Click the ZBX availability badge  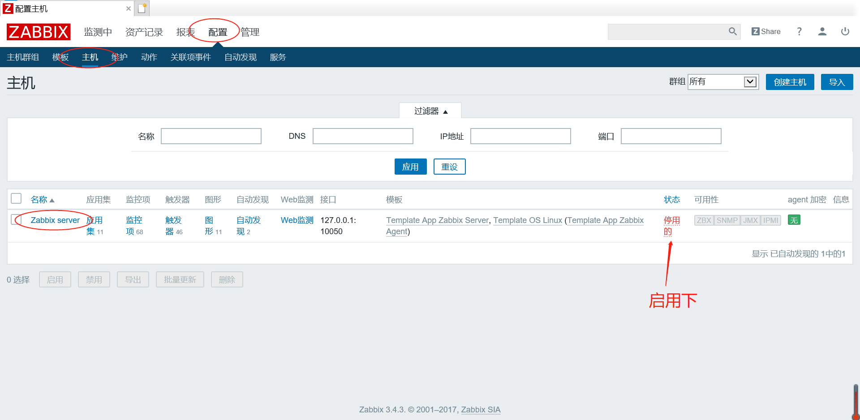704,220
